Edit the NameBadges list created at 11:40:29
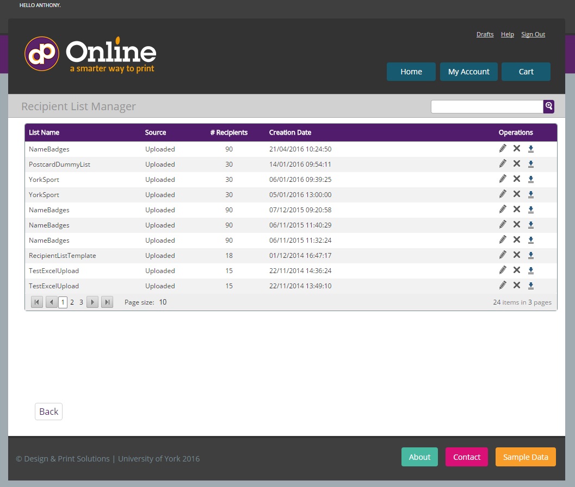 (503, 224)
